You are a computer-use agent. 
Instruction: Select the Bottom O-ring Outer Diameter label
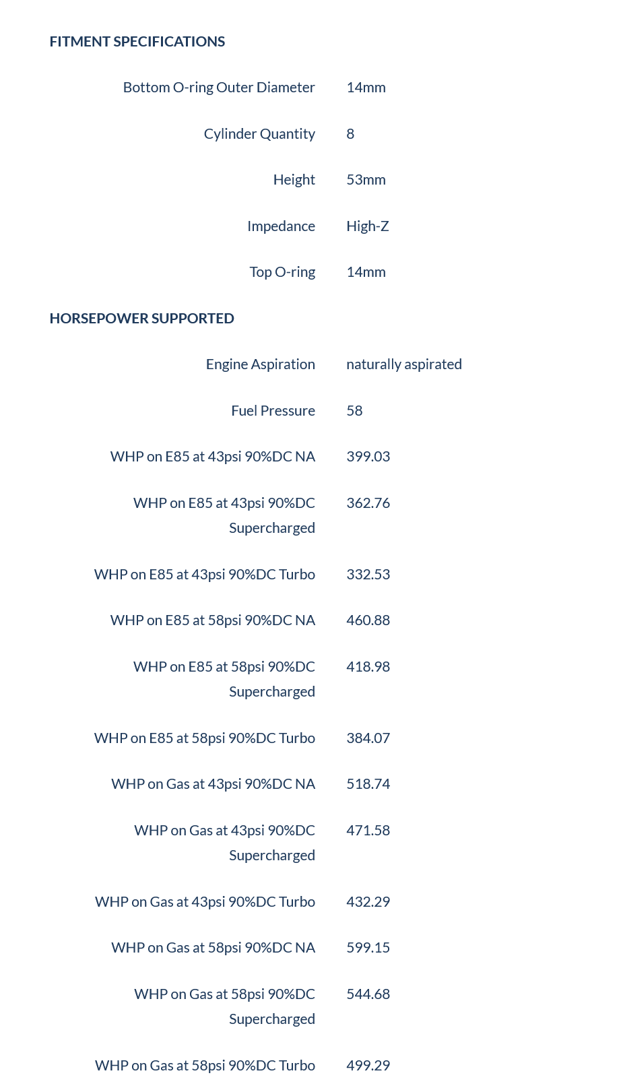tap(219, 88)
